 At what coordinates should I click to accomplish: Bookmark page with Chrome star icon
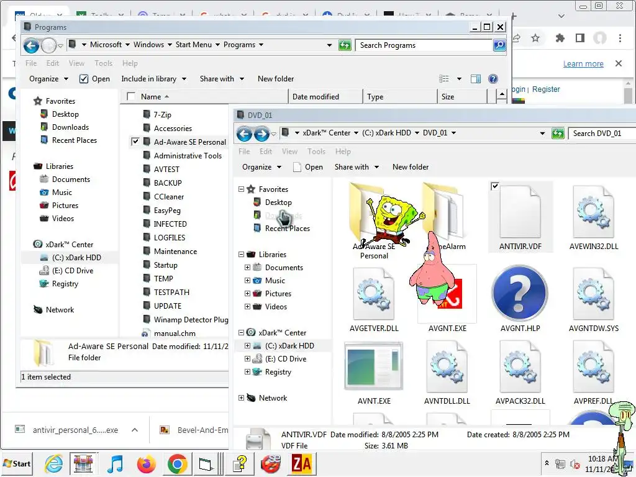[x=535, y=38]
